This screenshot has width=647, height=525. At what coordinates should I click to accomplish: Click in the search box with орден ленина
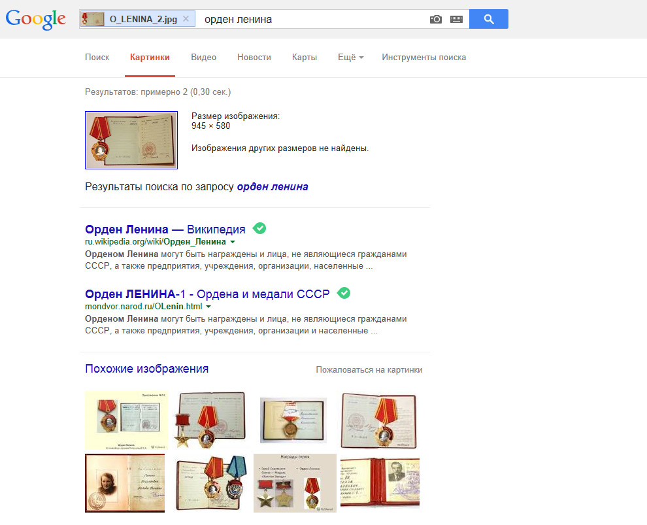point(314,20)
